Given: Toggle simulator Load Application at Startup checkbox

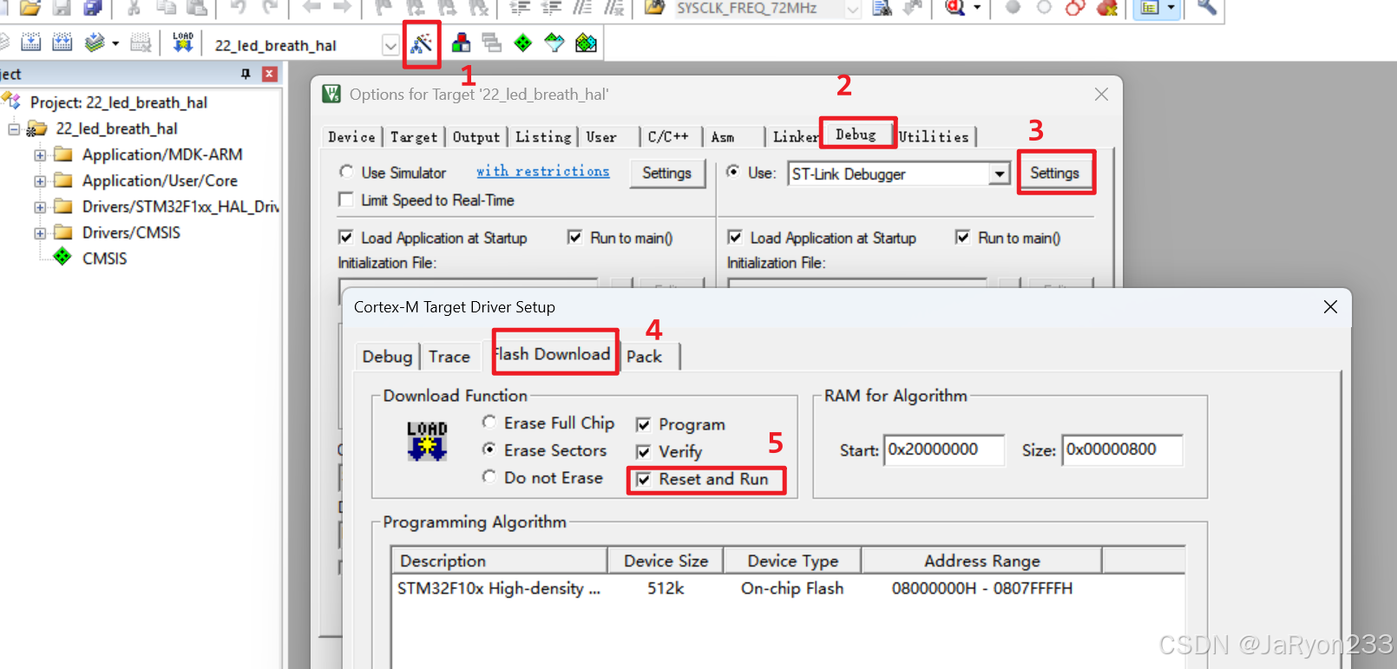Looking at the screenshot, I should coord(345,237).
